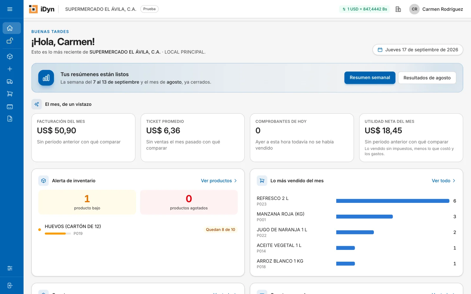Click the plus icon in the sidebar
The height and width of the screenshot is (294, 471).
pos(10,69)
